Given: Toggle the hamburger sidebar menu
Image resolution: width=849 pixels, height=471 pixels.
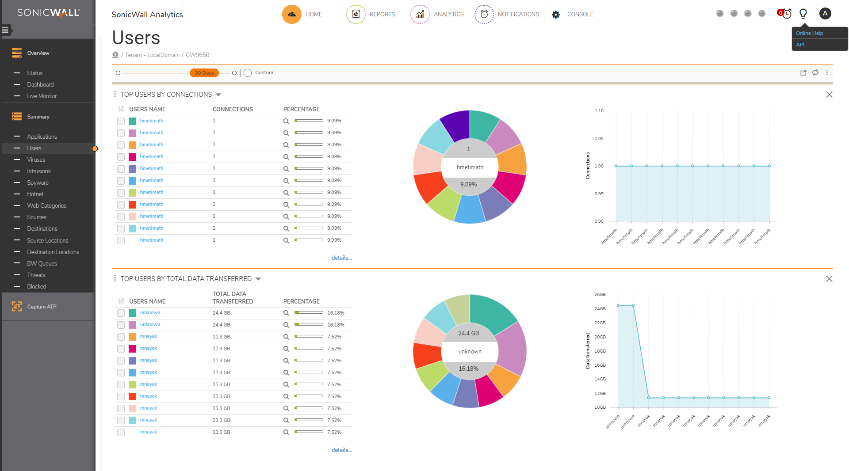Looking at the screenshot, I should (5, 30).
